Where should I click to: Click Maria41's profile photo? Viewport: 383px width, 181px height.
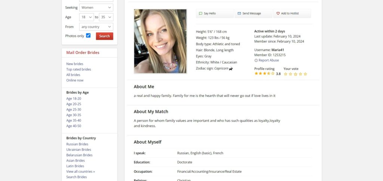tap(160, 41)
